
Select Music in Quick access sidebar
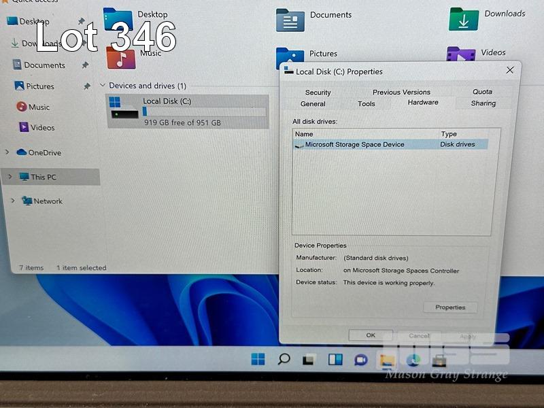coord(39,107)
